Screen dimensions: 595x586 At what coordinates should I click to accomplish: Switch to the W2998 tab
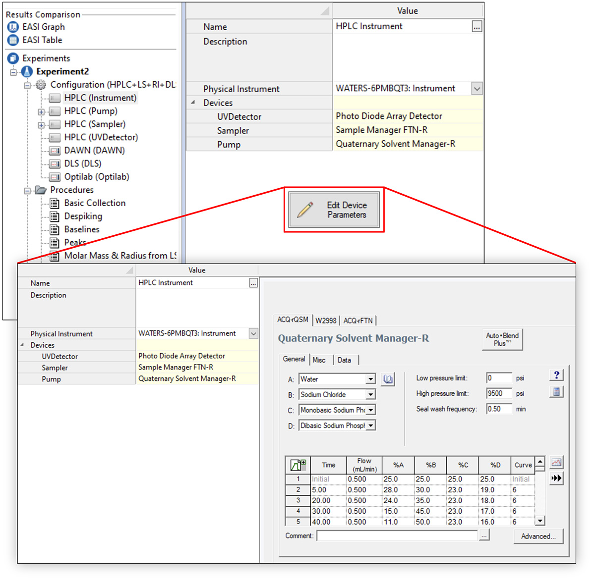326,320
